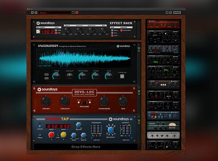This screenshot has width=218, height=161.
Task: Click the SpaceBlender Mix knob
Action: pos(109,76)
